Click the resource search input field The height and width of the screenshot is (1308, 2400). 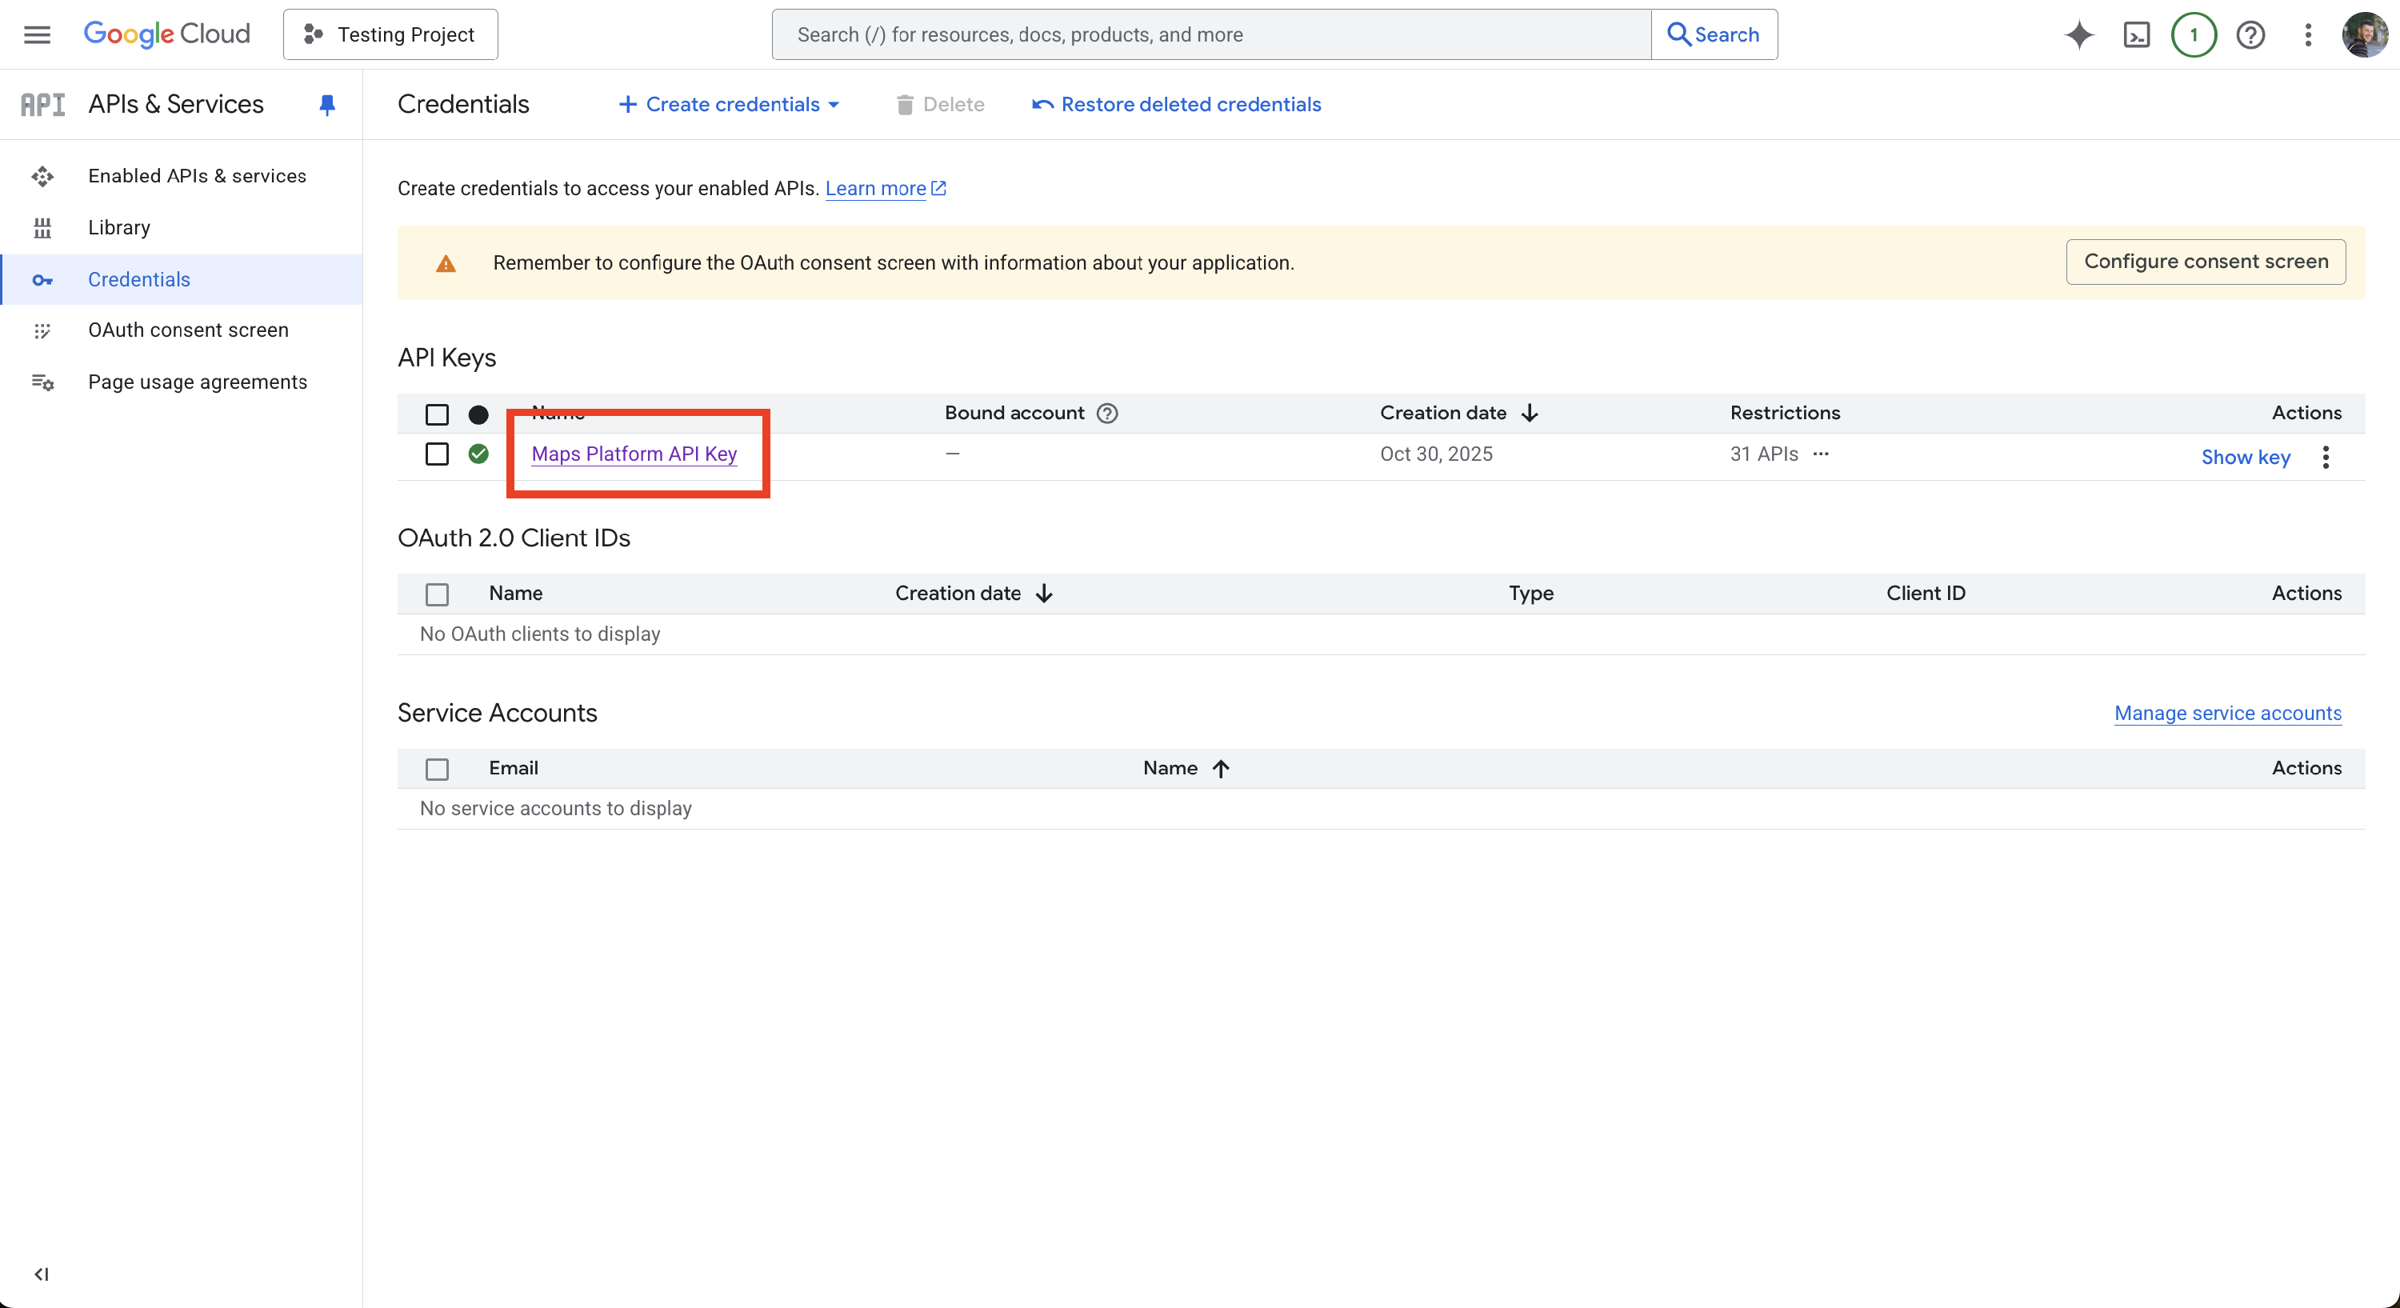point(1211,34)
